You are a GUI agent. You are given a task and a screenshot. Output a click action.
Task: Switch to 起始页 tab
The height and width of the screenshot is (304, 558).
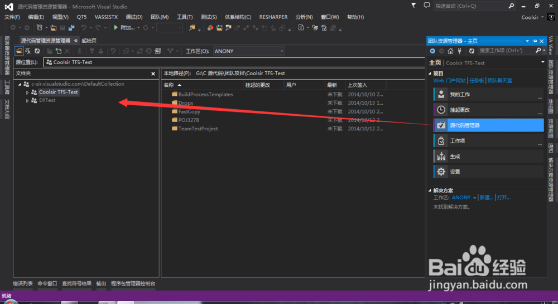89,41
